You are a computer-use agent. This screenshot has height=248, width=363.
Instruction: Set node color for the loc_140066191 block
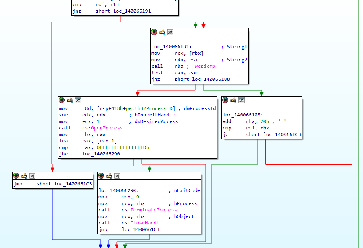click(x=154, y=32)
